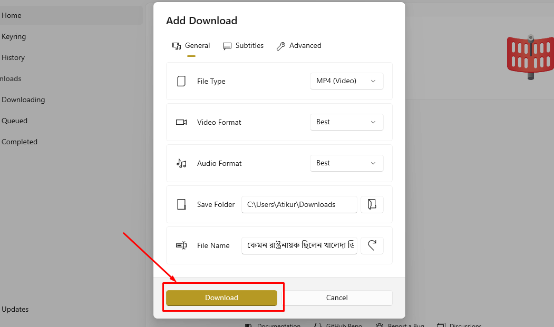Image resolution: width=554 pixels, height=327 pixels.
Task: Cancel the Add Download dialog
Action: pos(337,298)
